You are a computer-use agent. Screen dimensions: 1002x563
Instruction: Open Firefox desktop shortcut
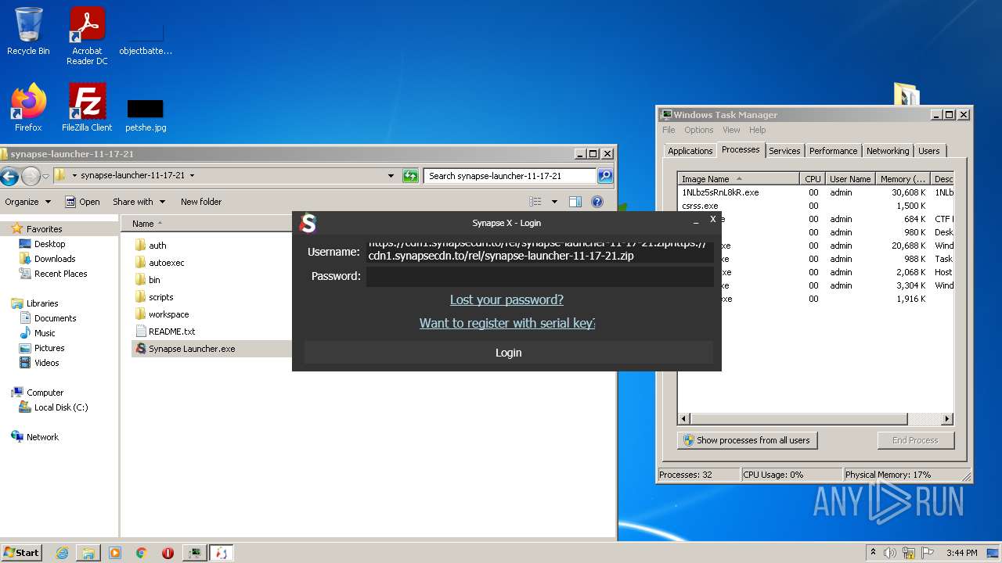tap(28, 108)
